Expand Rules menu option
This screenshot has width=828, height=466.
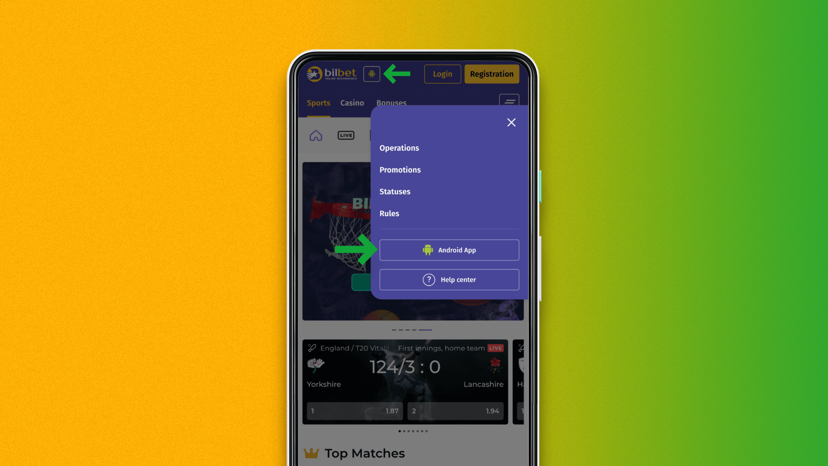389,214
